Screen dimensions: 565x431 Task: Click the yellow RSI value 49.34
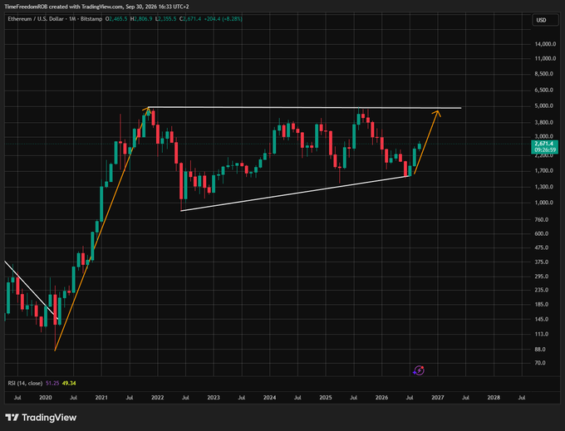point(69,383)
